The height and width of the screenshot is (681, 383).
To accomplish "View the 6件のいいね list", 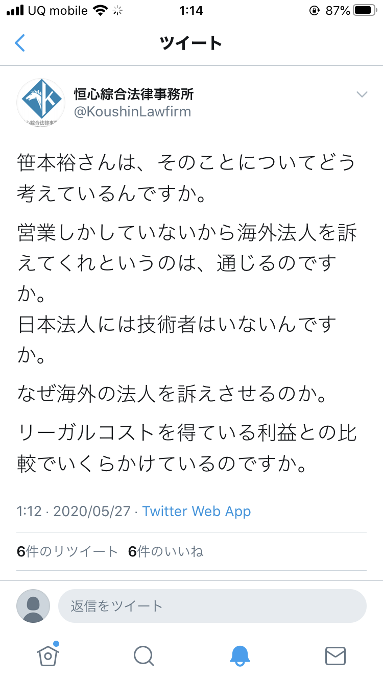I will 166,551.
